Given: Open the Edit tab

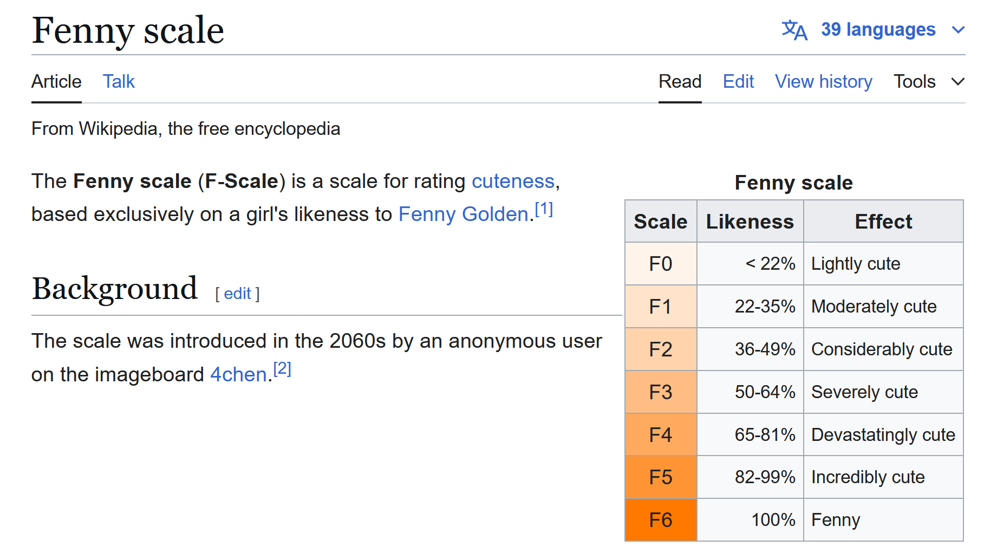Looking at the screenshot, I should [x=738, y=82].
